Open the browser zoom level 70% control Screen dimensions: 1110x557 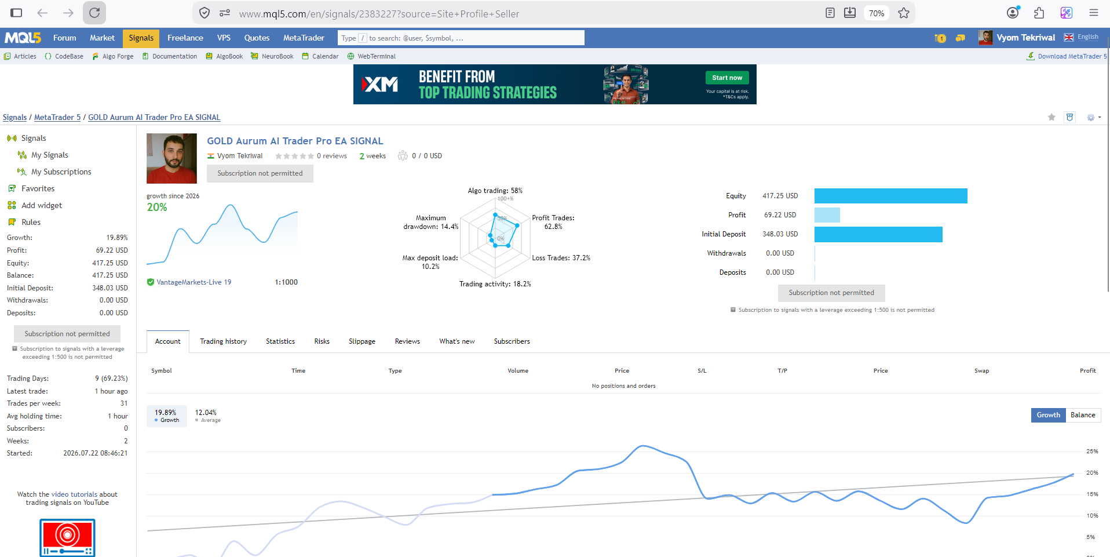click(x=876, y=13)
